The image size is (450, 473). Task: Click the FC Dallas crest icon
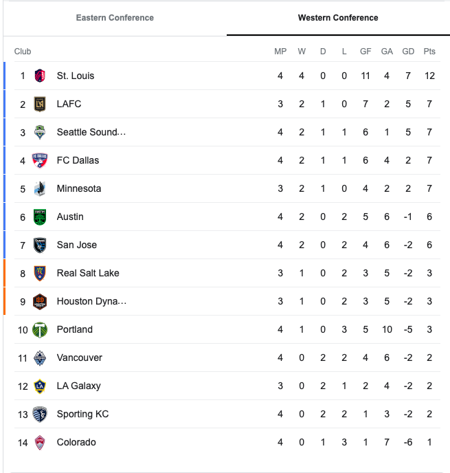(40, 160)
